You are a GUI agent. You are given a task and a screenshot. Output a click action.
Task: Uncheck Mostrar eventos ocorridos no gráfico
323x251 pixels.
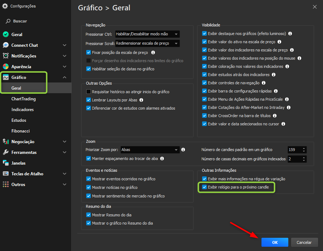pos(88,179)
